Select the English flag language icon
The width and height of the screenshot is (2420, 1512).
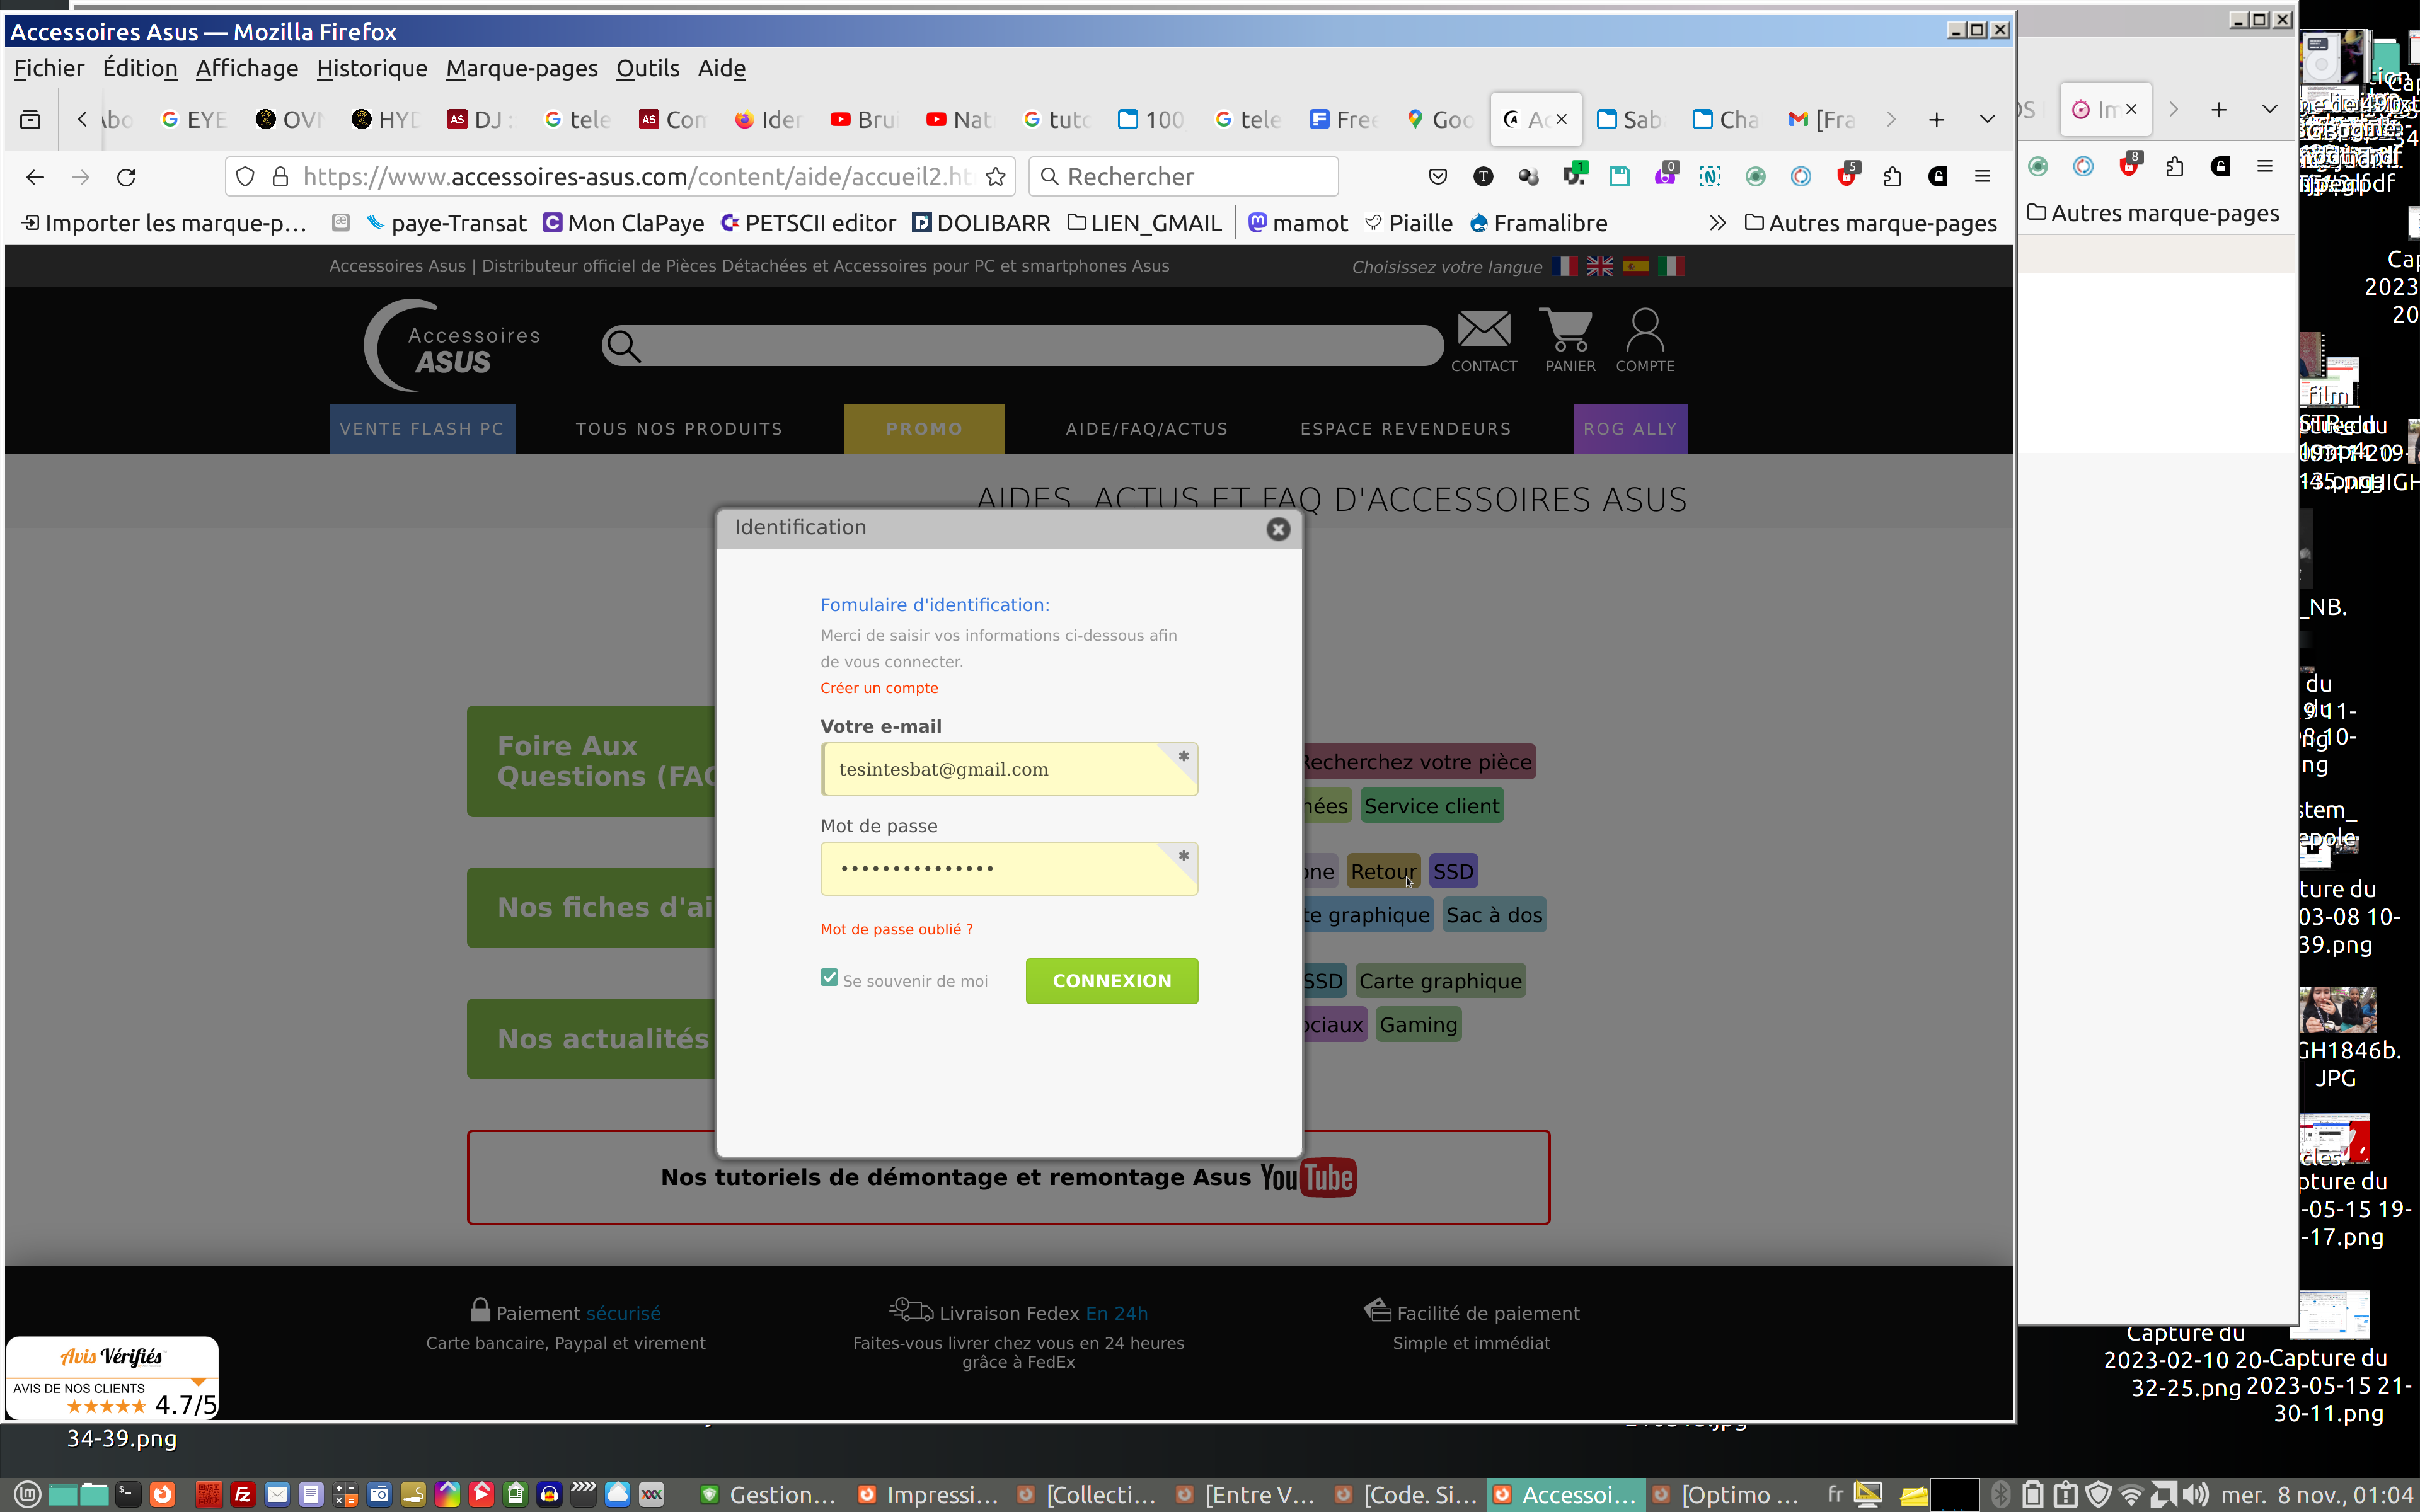pos(1600,266)
